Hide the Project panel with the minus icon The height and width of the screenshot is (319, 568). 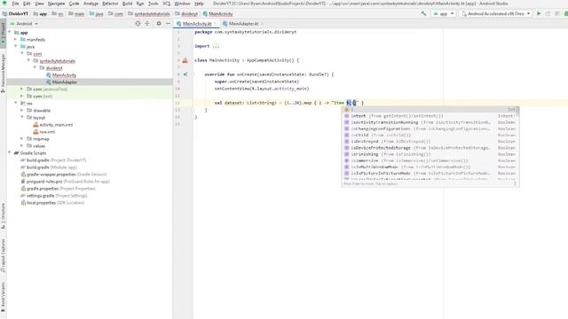tap(168, 24)
